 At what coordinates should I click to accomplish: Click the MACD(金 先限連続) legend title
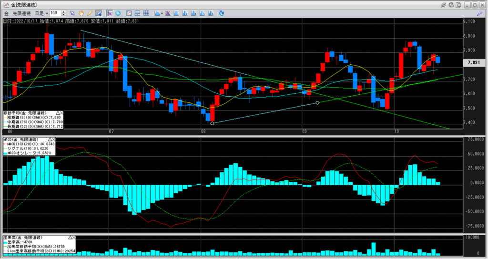click(x=20, y=139)
